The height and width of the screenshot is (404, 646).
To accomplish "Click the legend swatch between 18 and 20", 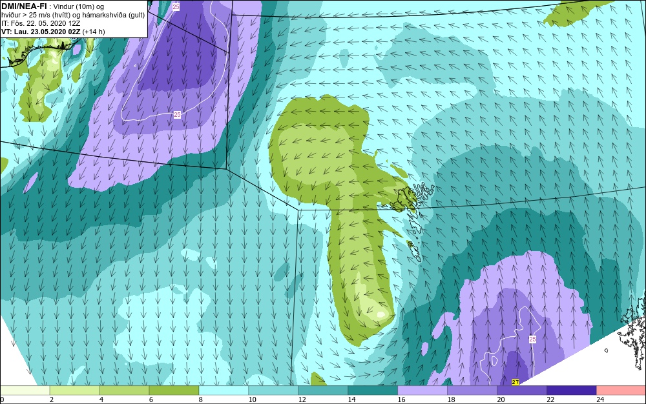I will coord(472,390).
